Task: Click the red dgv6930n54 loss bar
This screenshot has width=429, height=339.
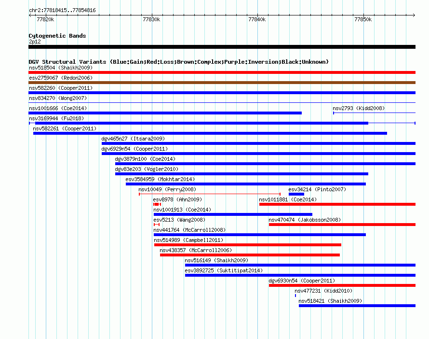Action: pos(342,285)
